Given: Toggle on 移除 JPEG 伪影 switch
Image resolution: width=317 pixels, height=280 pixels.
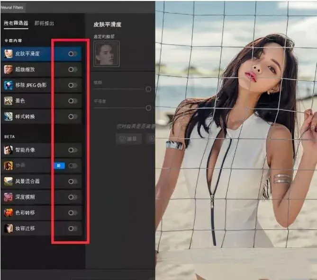Looking at the screenshot, I should pyautogui.click(x=72, y=85).
